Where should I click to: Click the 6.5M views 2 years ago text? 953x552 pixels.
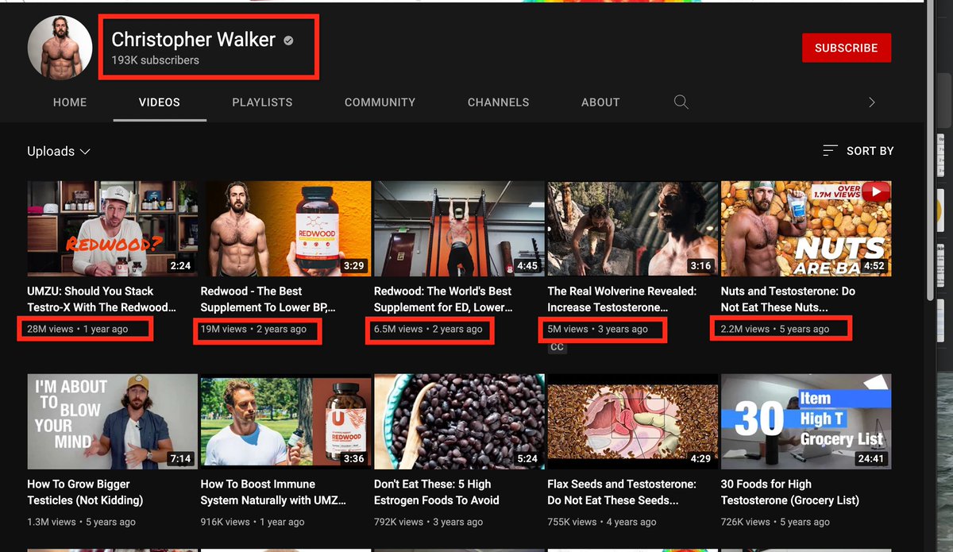coord(428,329)
